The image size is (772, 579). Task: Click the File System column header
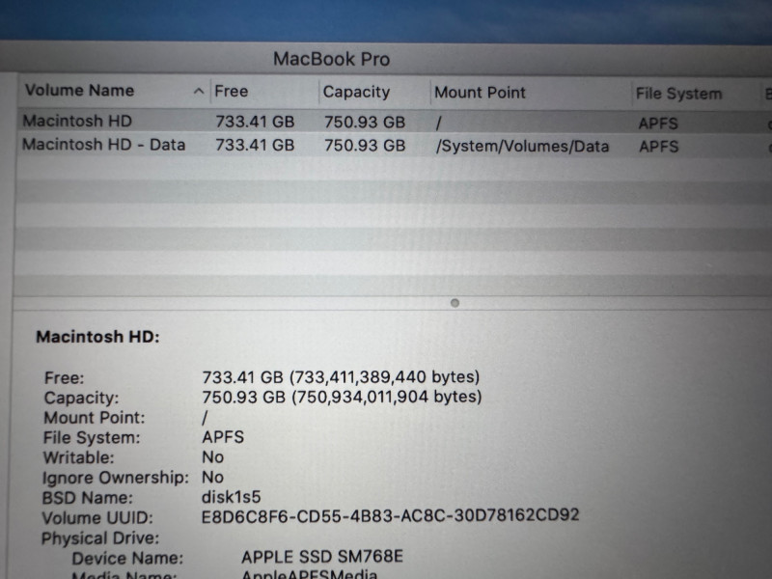pyautogui.click(x=678, y=94)
